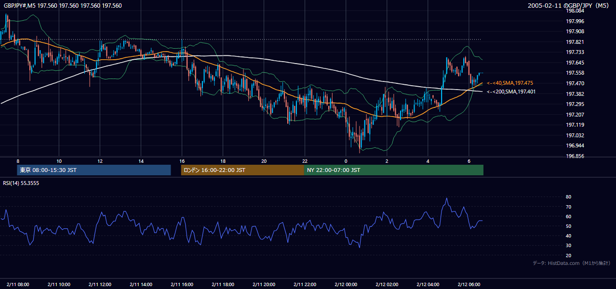Viewport: 616px width, 289px height.
Task: Click the RSI scale value 60
Action: [x=568, y=216]
